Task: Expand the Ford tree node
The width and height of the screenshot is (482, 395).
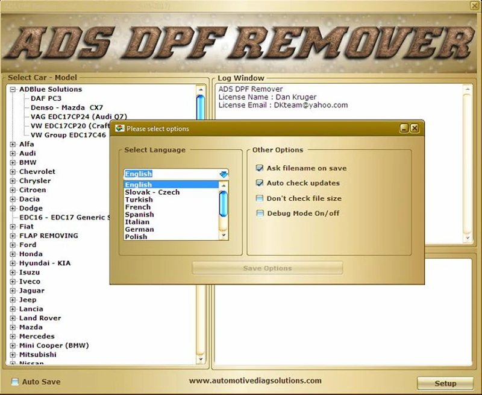Action: coord(13,245)
